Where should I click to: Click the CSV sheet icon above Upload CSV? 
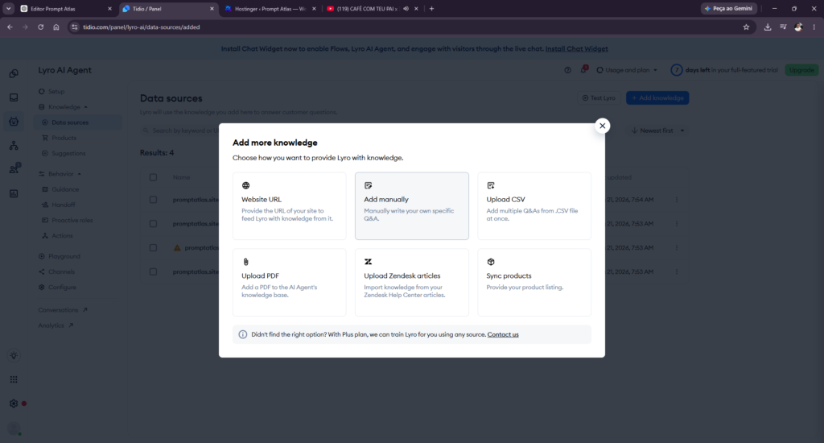[490, 185]
